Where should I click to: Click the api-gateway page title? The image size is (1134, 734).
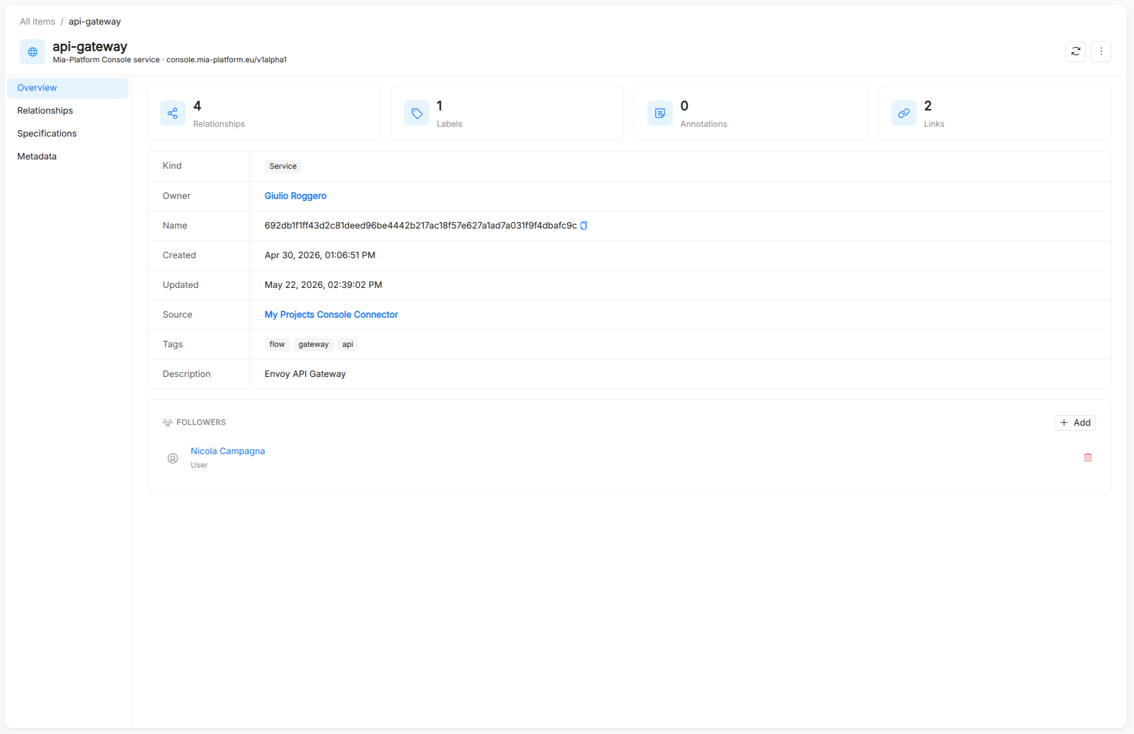click(89, 46)
